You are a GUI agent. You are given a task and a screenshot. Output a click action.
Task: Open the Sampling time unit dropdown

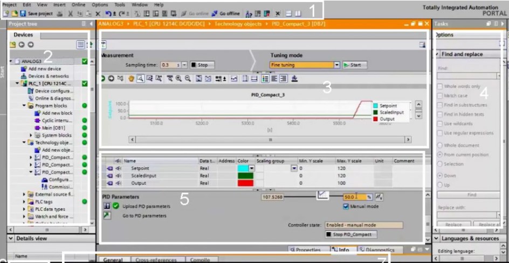pos(185,65)
